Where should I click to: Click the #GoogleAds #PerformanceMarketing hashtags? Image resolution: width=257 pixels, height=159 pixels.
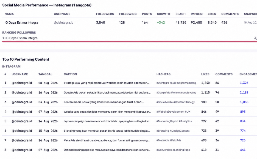176,93
